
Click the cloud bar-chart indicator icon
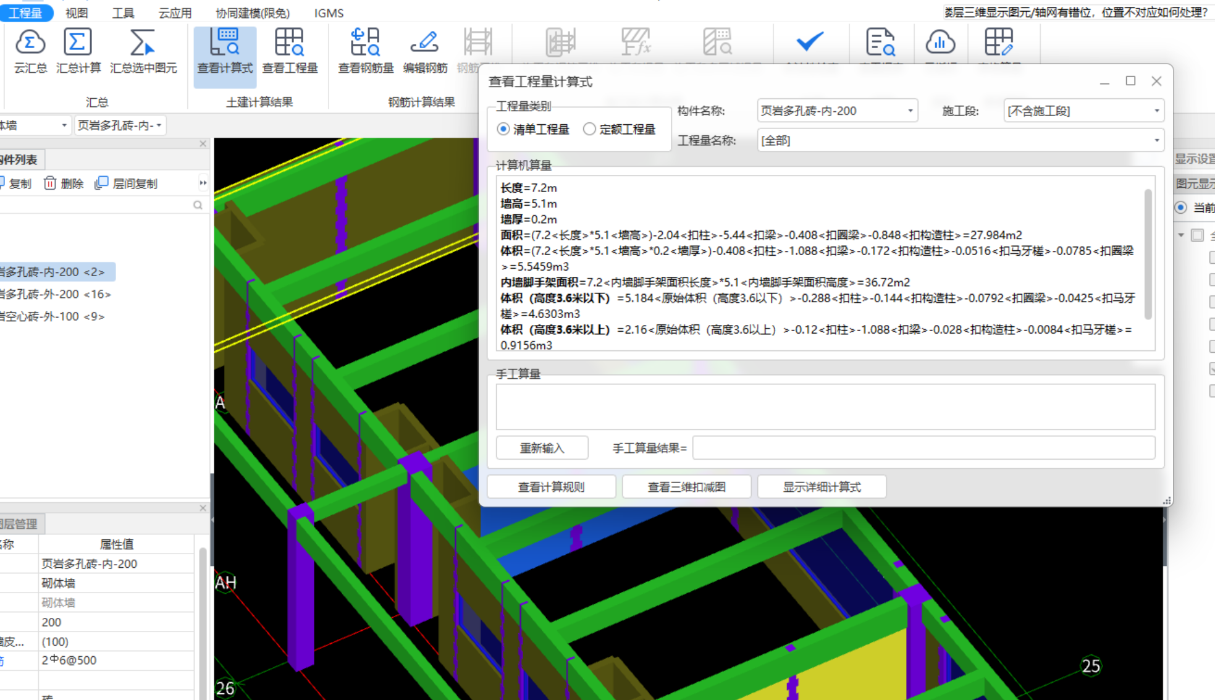[x=940, y=43]
